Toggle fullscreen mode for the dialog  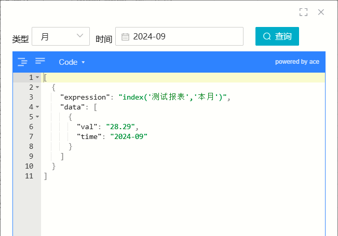303,12
